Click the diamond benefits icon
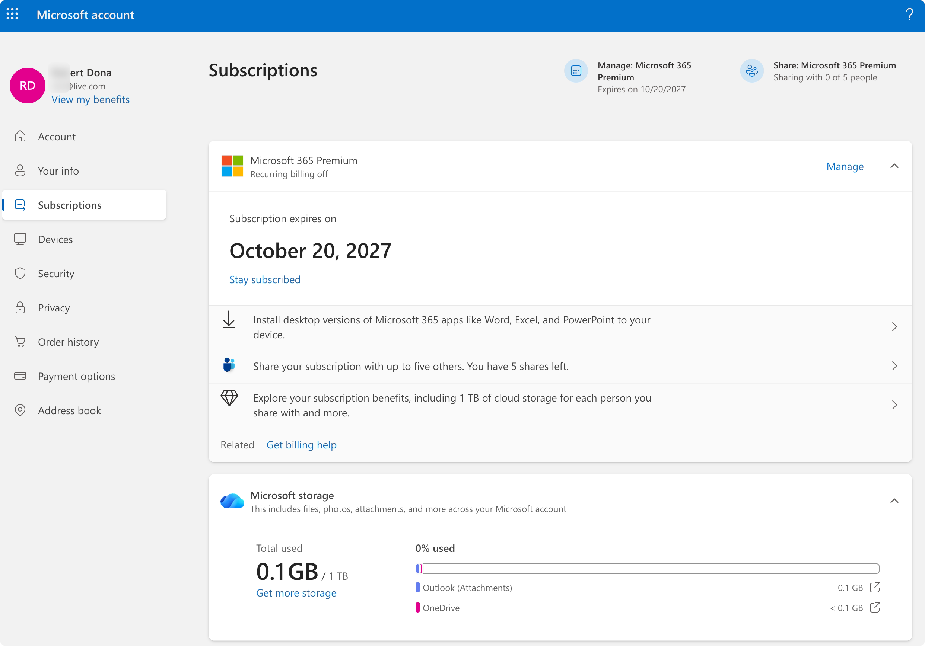925x646 pixels. coord(229,398)
